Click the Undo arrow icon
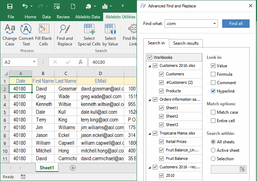The image size is (257, 181). pos(25,6)
